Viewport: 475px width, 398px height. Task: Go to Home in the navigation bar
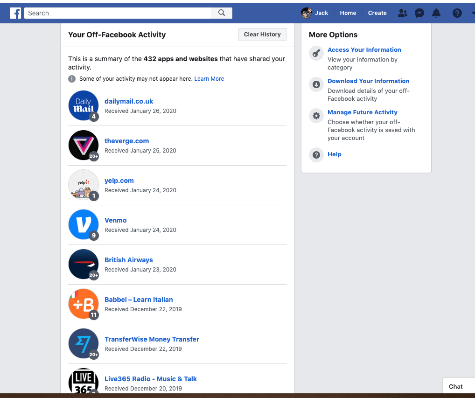348,13
